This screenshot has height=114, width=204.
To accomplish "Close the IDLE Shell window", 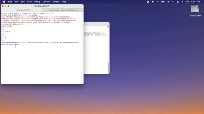I will tap(3, 6).
